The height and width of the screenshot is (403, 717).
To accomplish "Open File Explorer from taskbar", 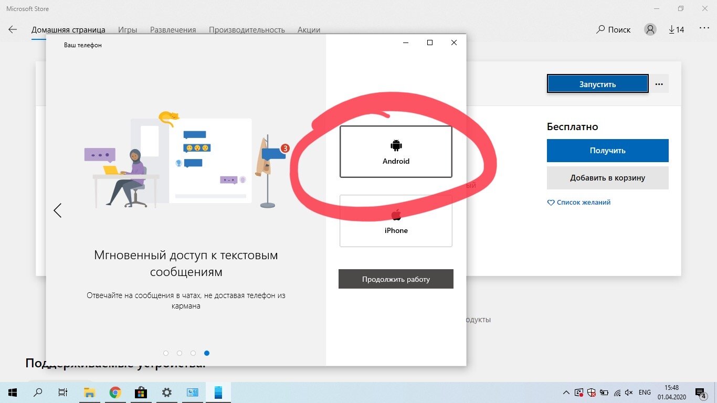I will pos(89,393).
